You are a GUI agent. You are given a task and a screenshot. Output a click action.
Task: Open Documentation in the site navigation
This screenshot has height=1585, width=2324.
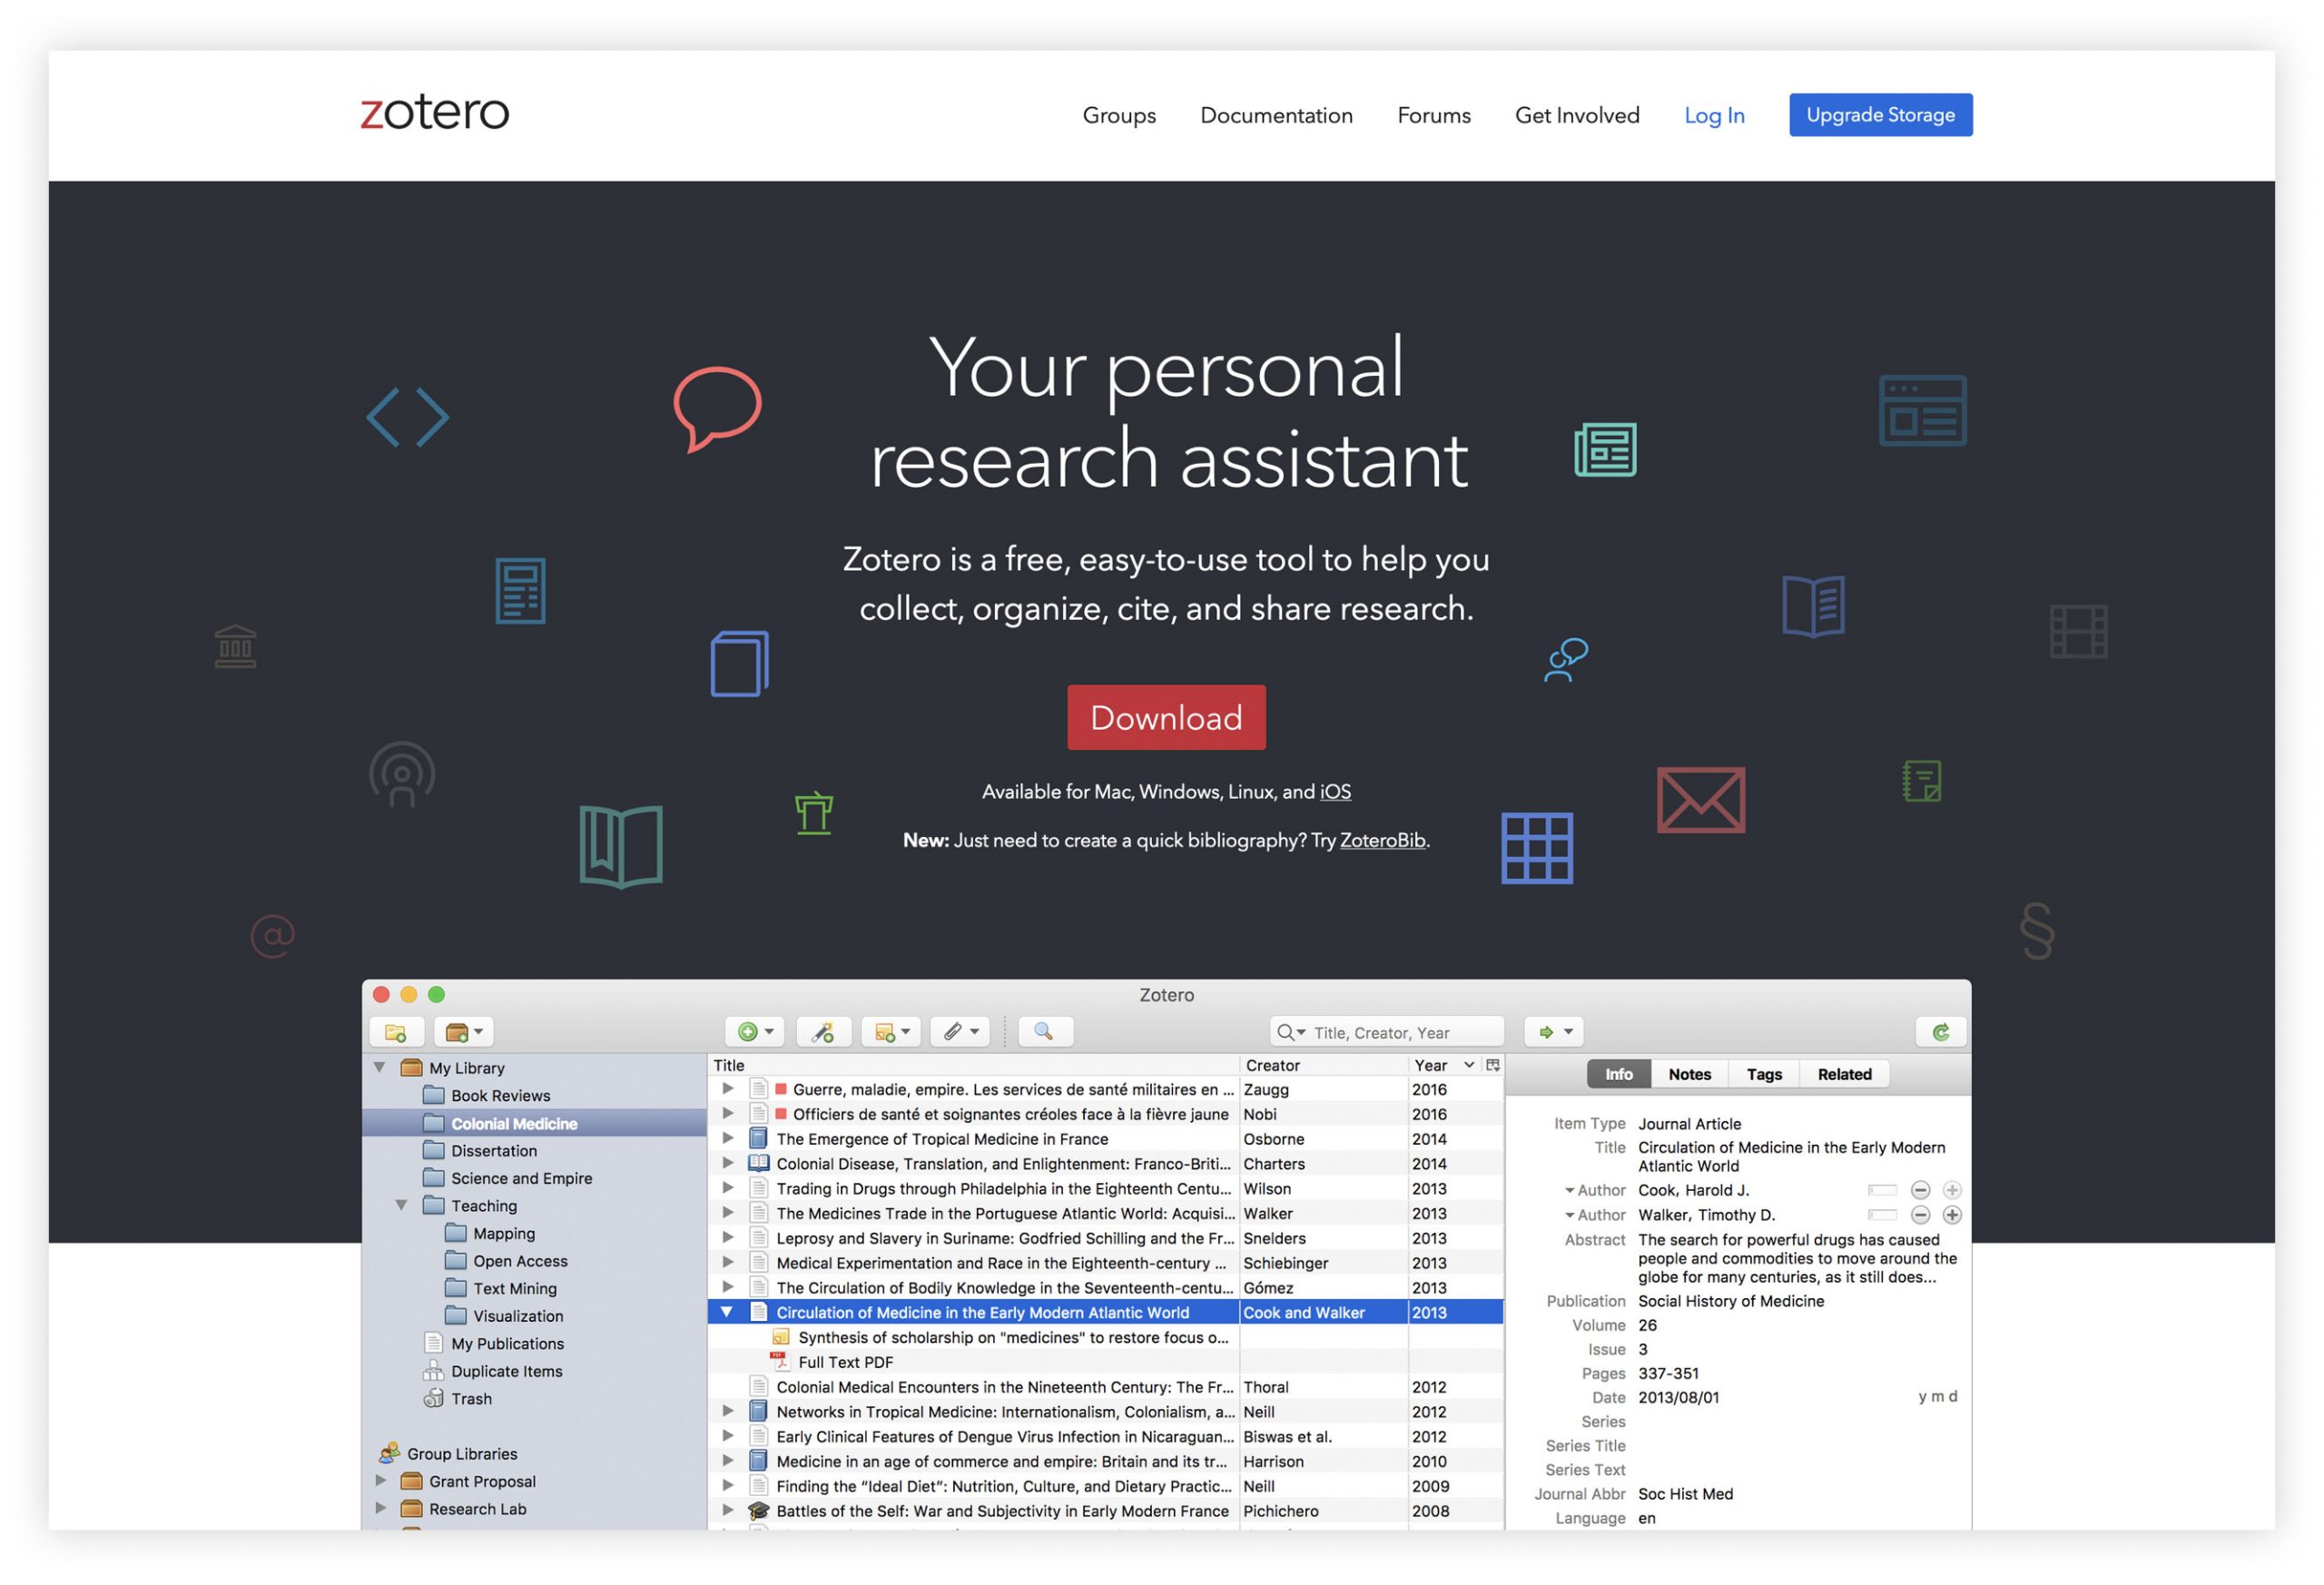point(1276,115)
